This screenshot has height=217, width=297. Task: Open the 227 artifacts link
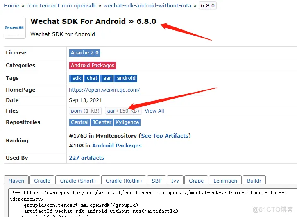86,158
